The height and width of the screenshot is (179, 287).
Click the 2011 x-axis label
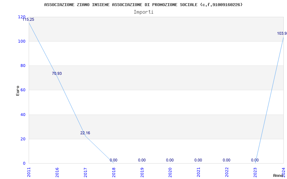point(29,172)
